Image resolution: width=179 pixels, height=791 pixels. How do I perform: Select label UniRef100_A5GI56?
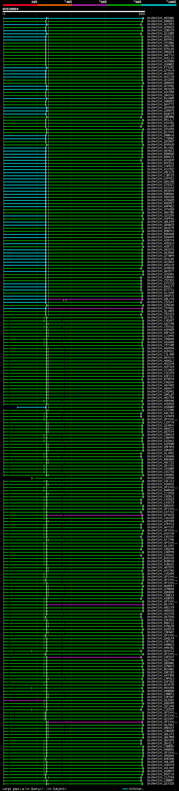(160, 46)
